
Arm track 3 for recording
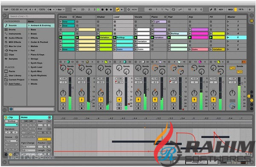click(101, 108)
